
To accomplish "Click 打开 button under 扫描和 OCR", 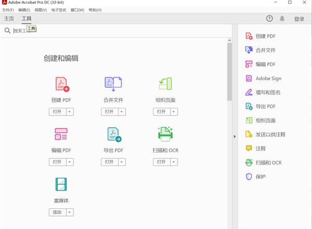I will tap(162, 162).
